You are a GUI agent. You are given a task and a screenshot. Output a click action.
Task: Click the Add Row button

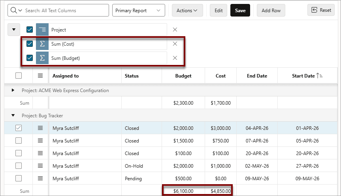[x=271, y=10]
